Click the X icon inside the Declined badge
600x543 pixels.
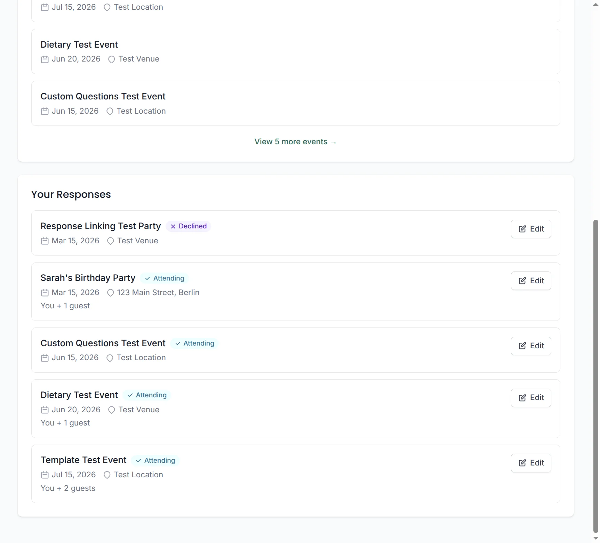[x=173, y=226]
